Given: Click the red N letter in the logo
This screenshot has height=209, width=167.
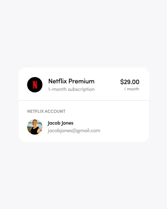Looking at the screenshot, I should click(35, 85).
